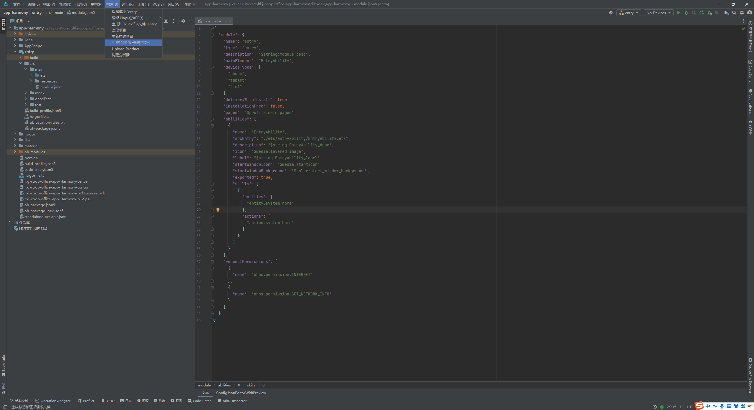The image size is (754, 410).
Task: Open search everywhere magnifier icon
Action: (734, 13)
